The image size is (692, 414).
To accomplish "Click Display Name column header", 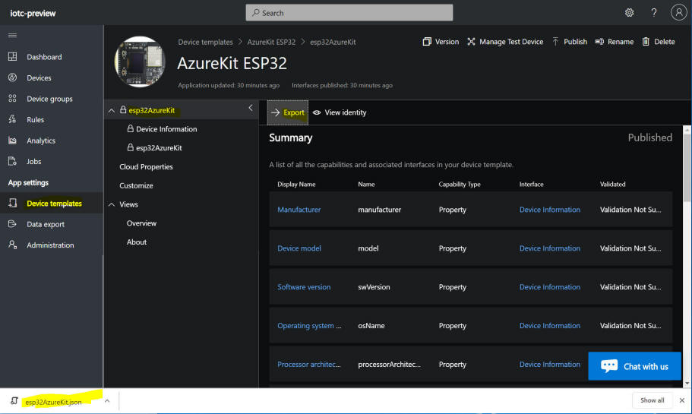I will click(x=296, y=184).
